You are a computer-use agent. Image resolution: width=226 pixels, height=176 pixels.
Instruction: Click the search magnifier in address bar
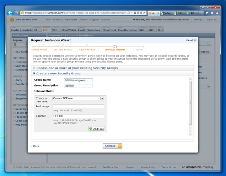tap(129, 13)
